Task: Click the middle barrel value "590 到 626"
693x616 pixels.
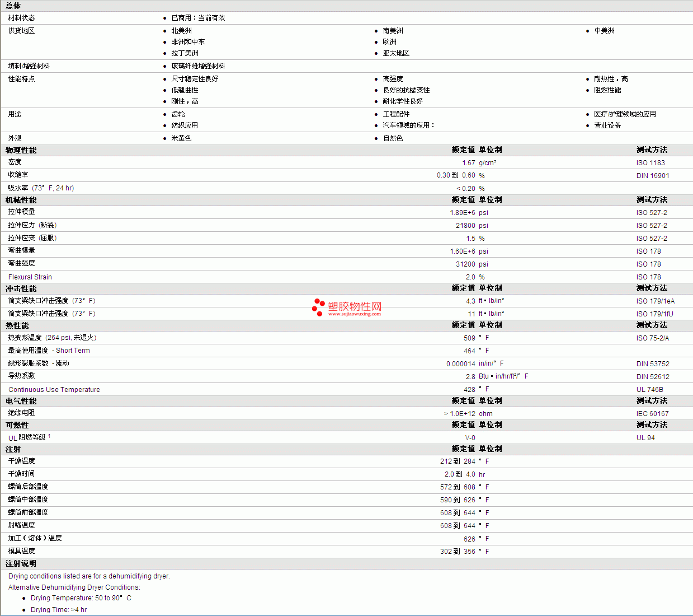Action: point(458,500)
